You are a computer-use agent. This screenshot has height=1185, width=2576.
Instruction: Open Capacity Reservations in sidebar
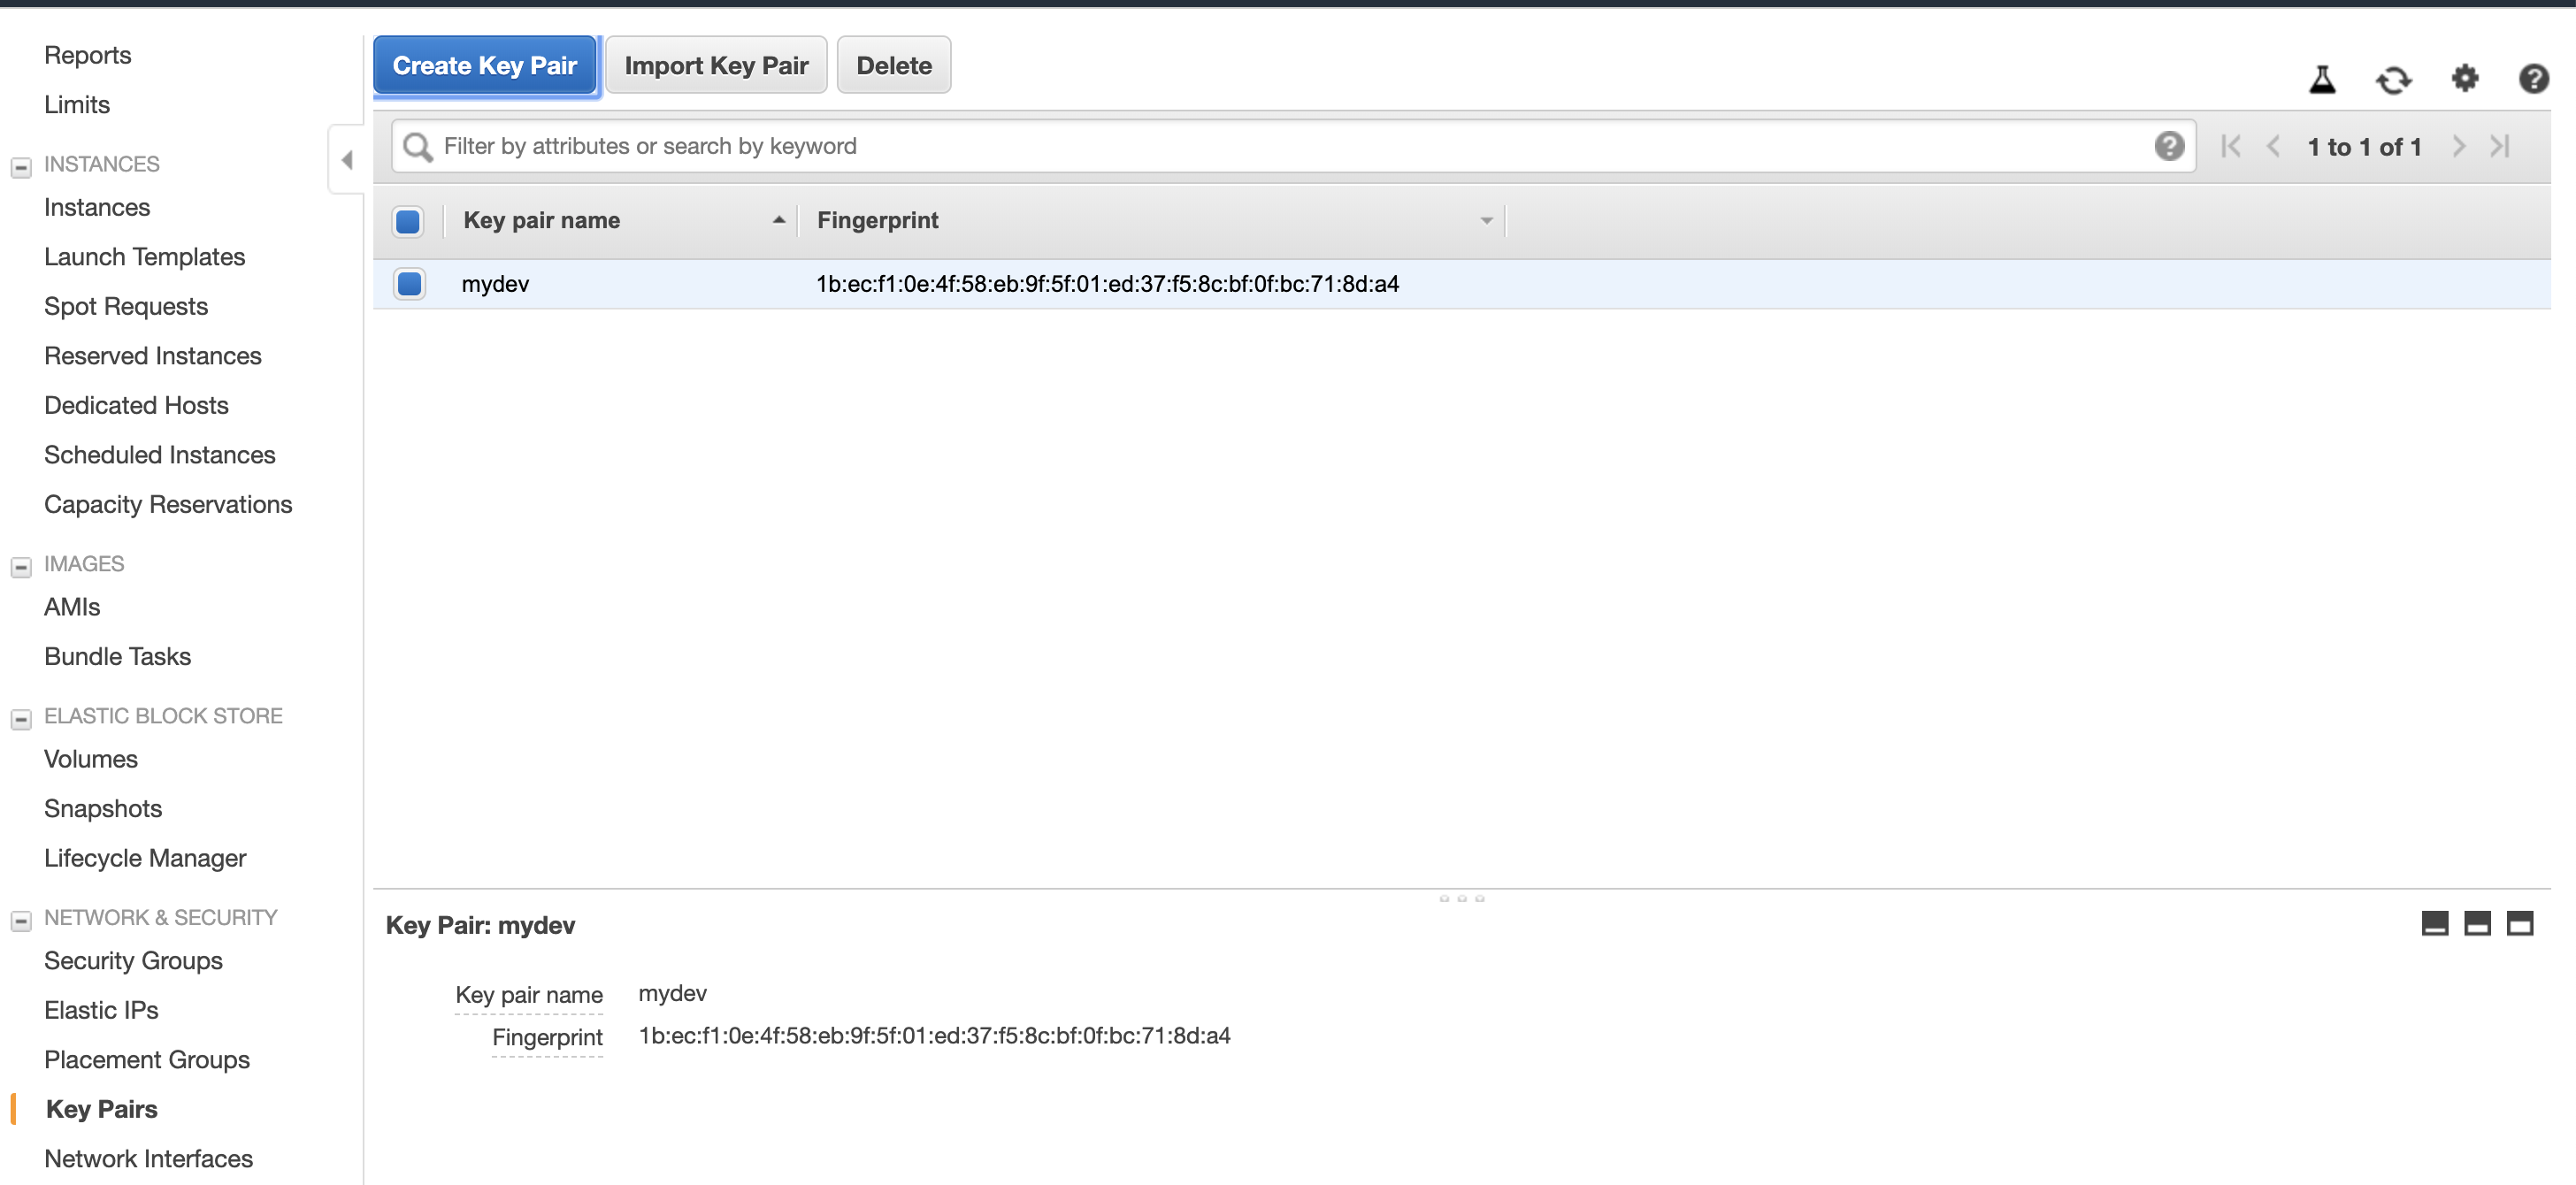168,504
